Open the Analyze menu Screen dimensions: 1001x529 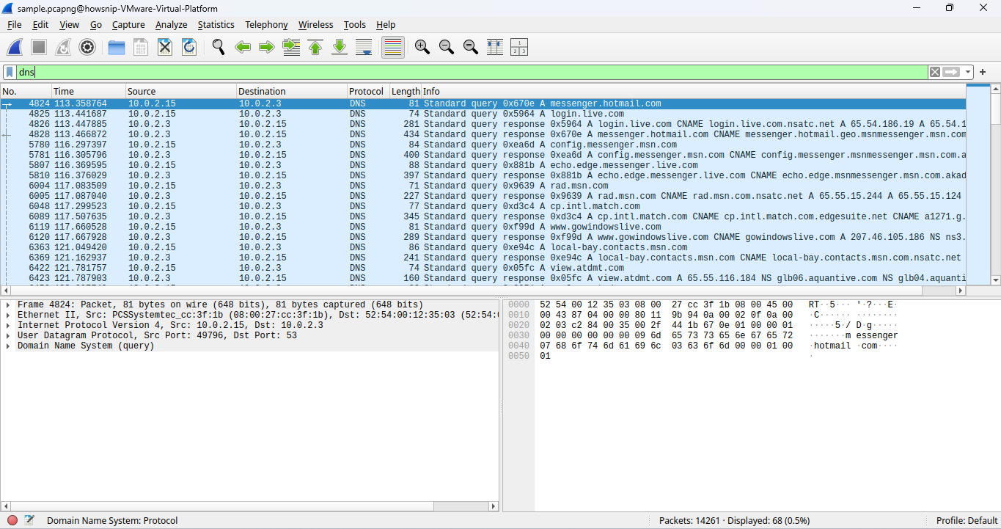pos(171,24)
